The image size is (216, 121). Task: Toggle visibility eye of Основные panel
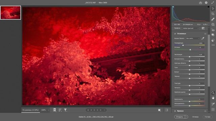click(205, 34)
